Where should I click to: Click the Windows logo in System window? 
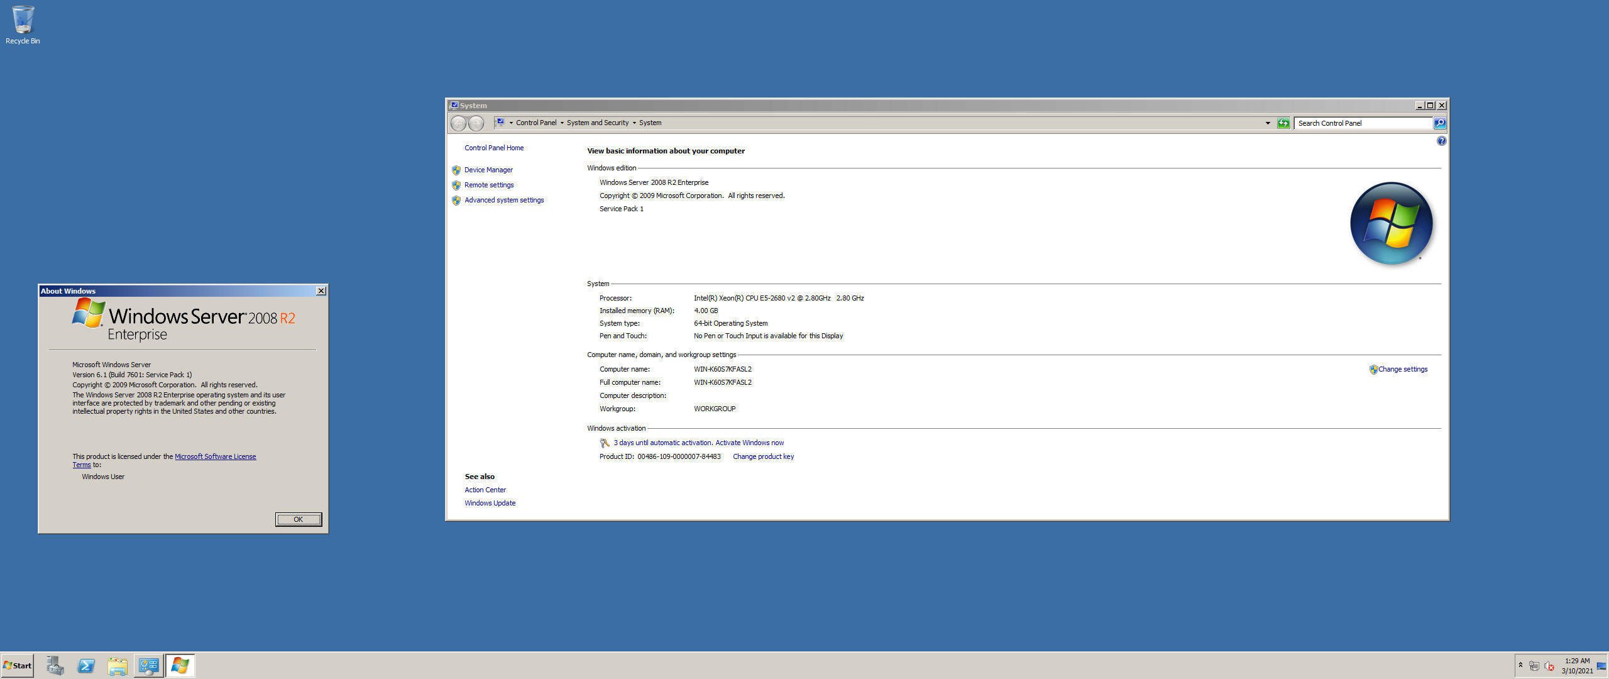point(1391,224)
